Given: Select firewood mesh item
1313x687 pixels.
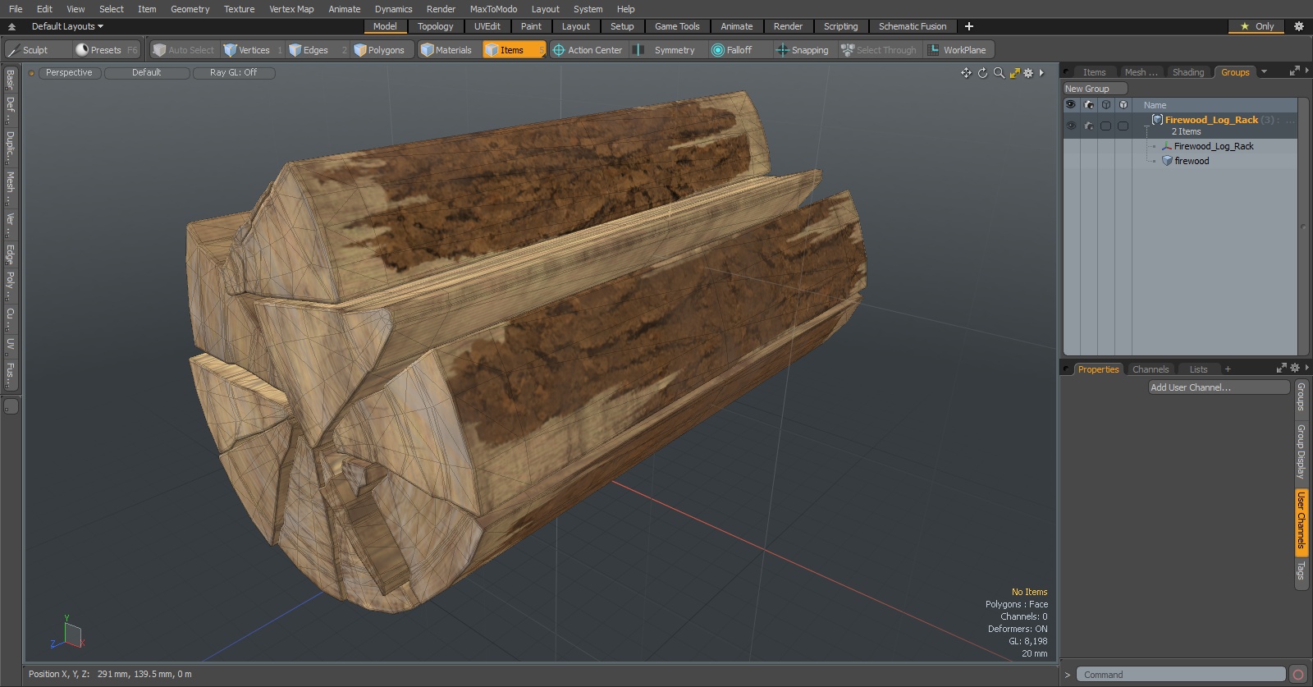Looking at the screenshot, I should 1191,161.
